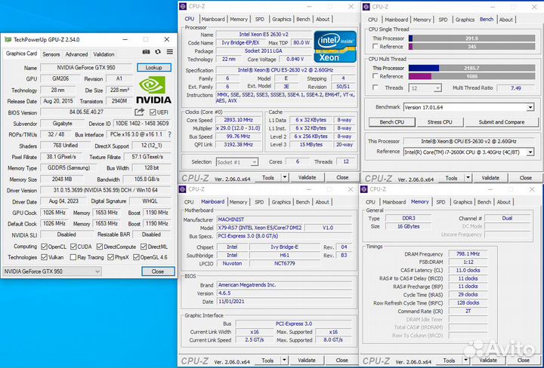
Task: Click the Multi Thread Reference bar
Action: [x=471, y=76]
